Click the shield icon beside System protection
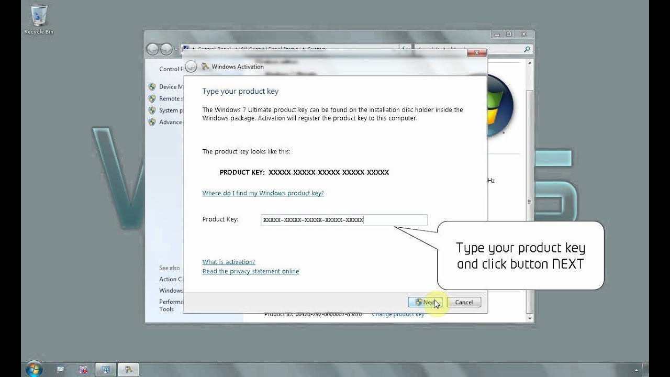The width and height of the screenshot is (670, 377). 152,110
